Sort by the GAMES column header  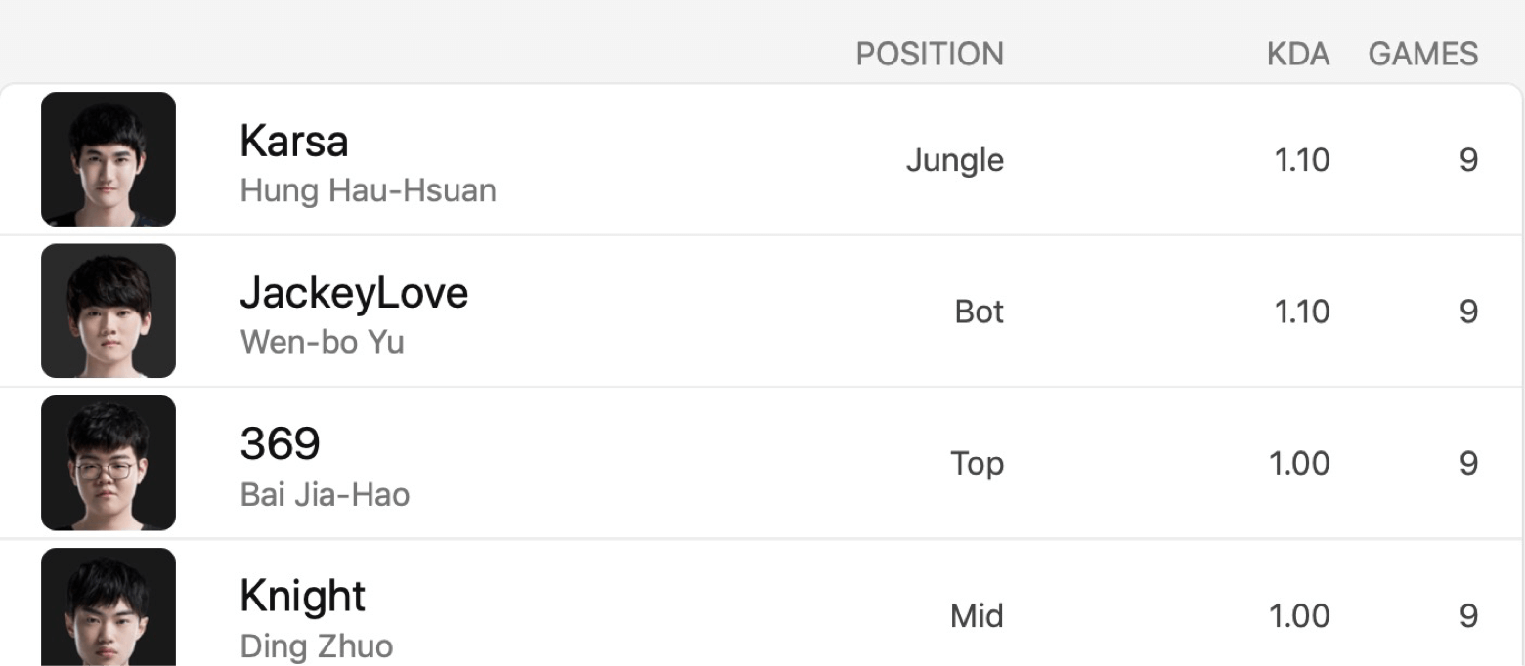point(1423,54)
